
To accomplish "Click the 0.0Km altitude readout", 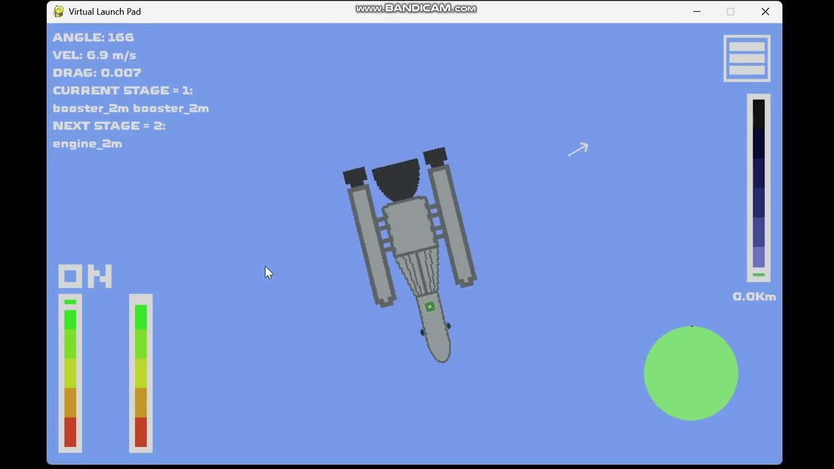I will (754, 297).
